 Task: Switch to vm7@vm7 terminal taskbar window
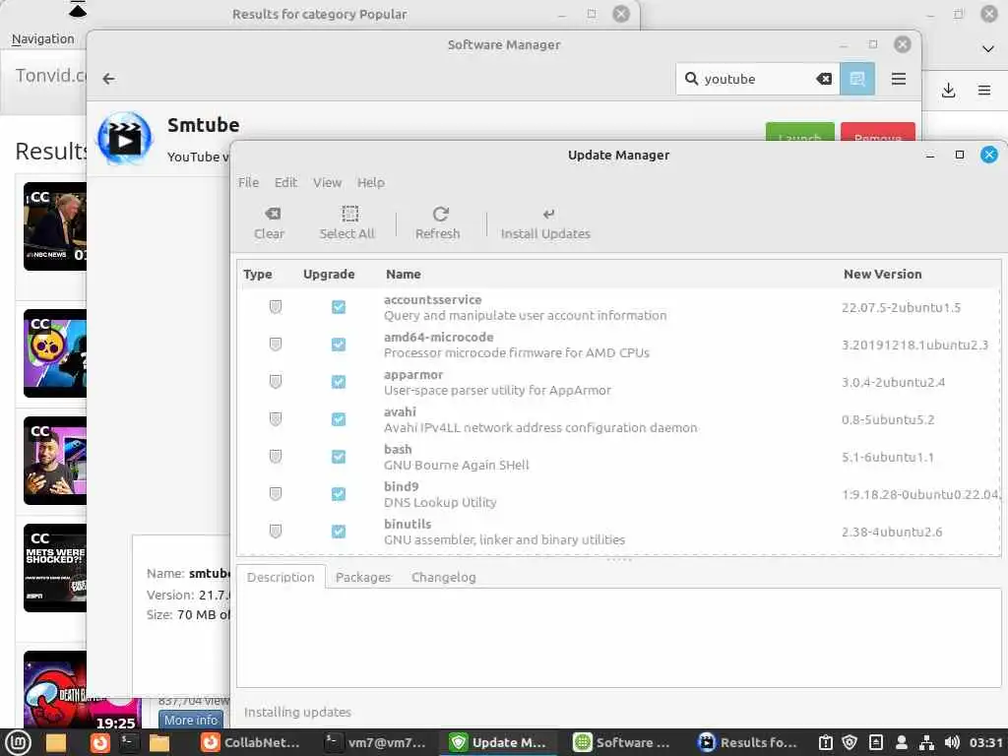pyautogui.click(x=375, y=742)
